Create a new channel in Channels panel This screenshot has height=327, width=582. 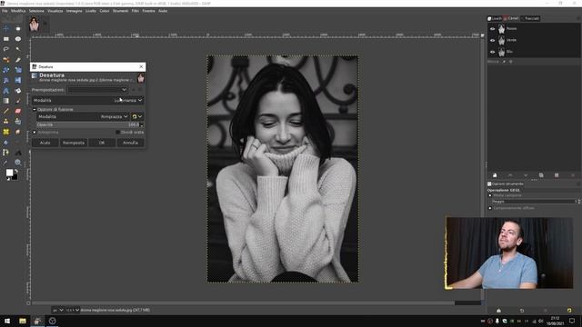(495, 175)
